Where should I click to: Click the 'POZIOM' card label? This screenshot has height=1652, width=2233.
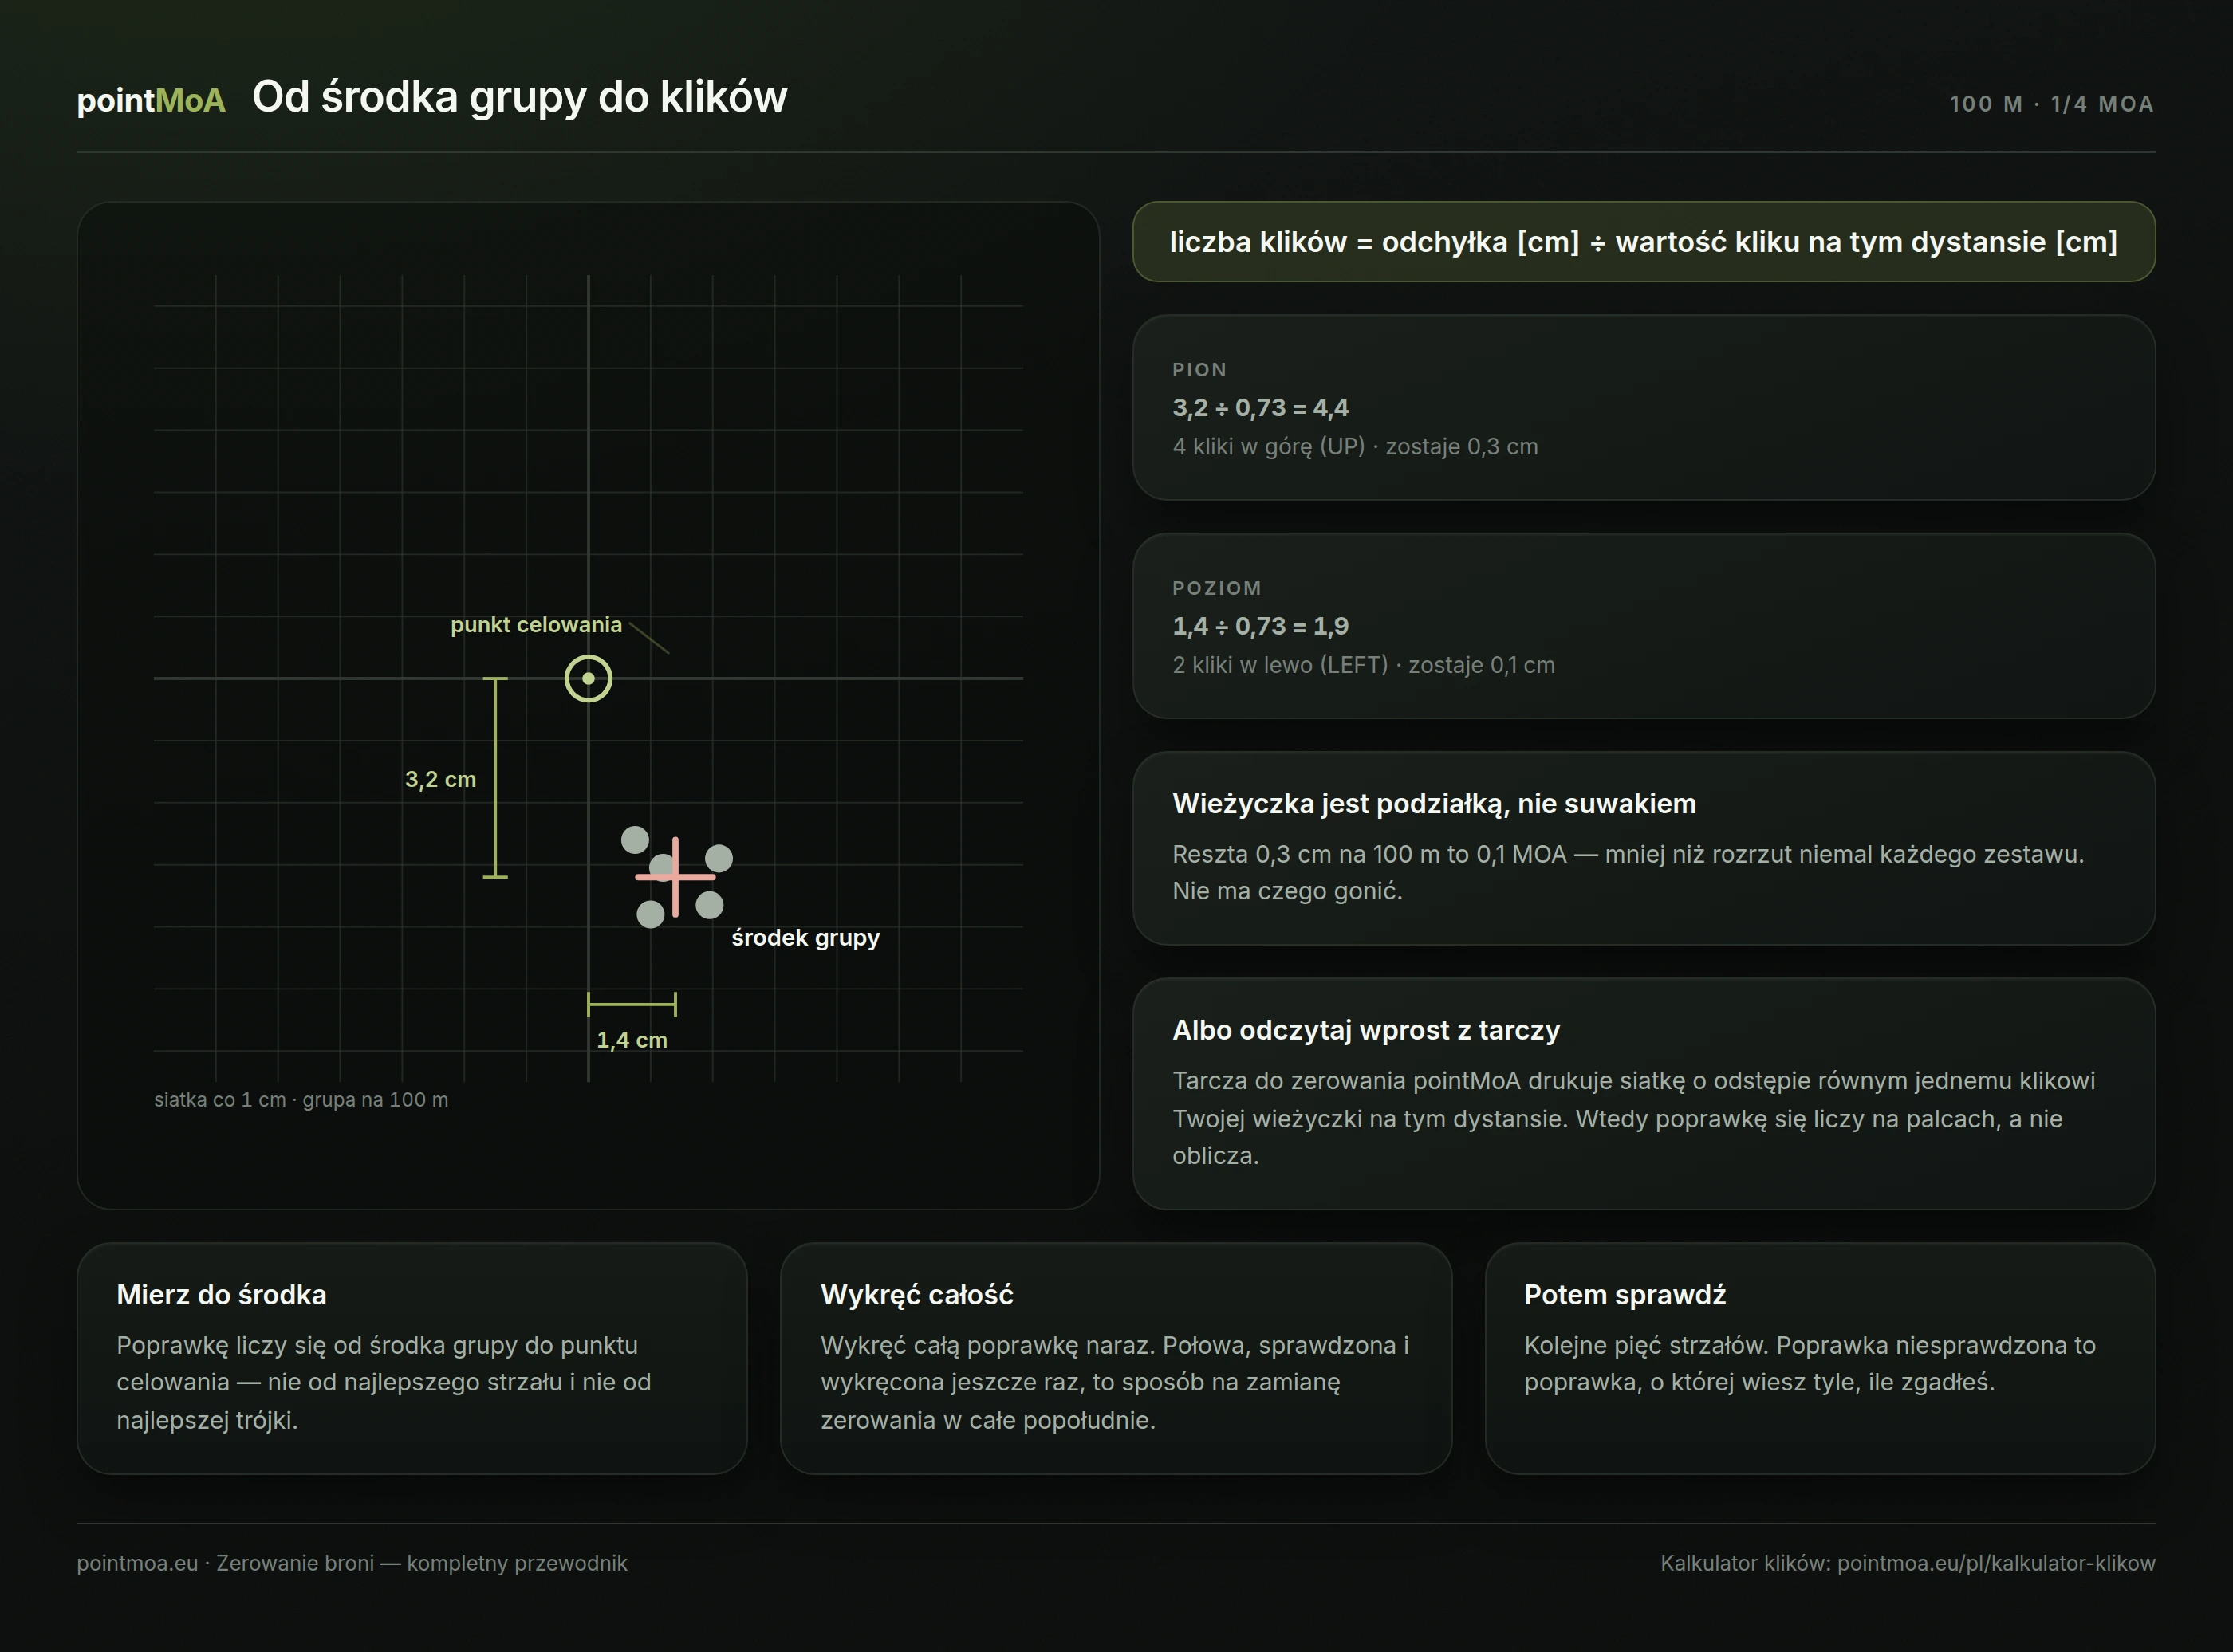point(1217,588)
